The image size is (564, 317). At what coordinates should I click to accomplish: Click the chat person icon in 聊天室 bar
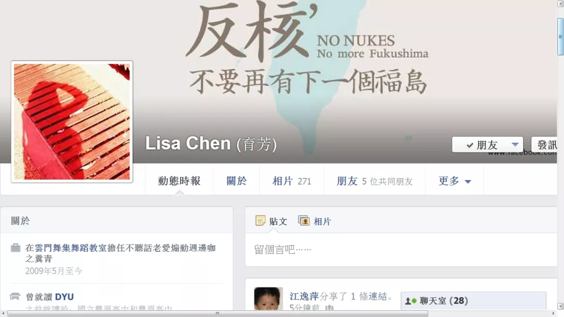(408, 301)
